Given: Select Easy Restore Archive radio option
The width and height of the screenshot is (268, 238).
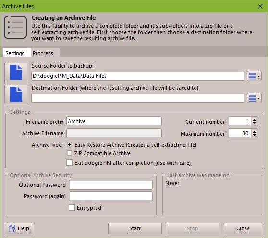Looking at the screenshot, I should (69, 145).
